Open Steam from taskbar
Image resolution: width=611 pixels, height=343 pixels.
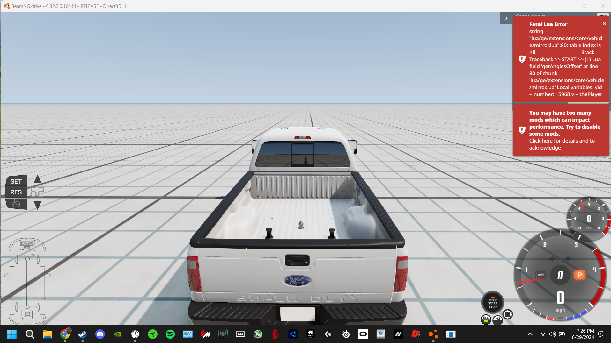(83, 334)
